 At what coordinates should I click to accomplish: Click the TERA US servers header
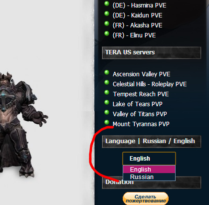tap(152, 53)
